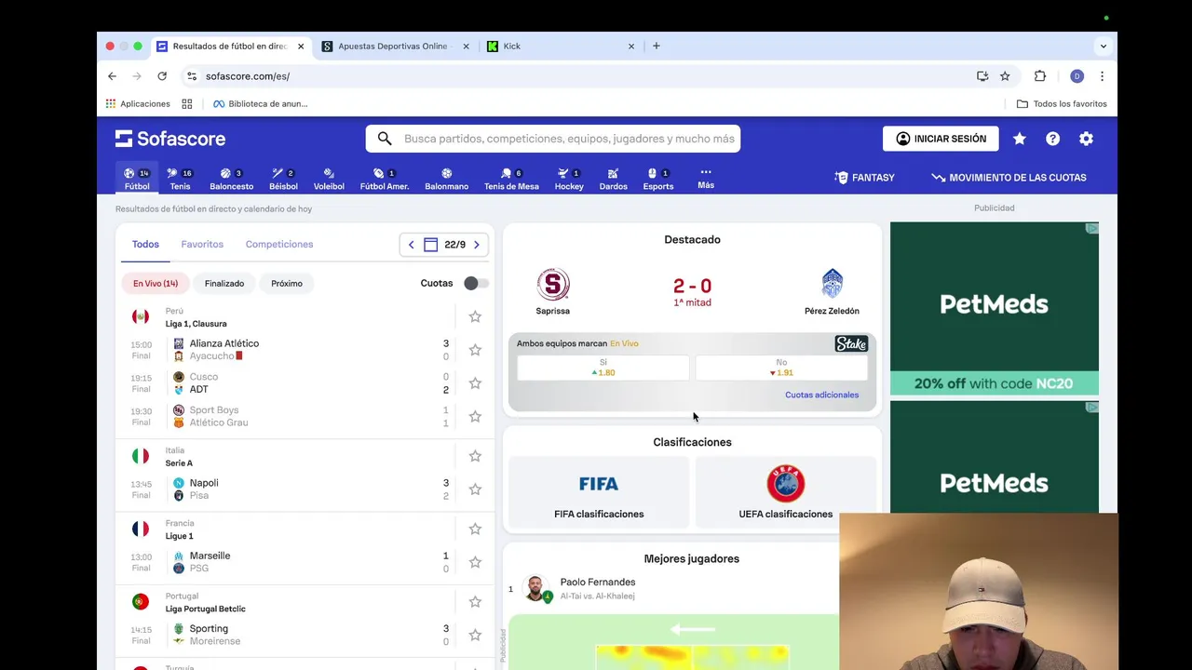The width and height of the screenshot is (1192, 670).
Task: Select the No 1.91 odds
Action: click(781, 368)
